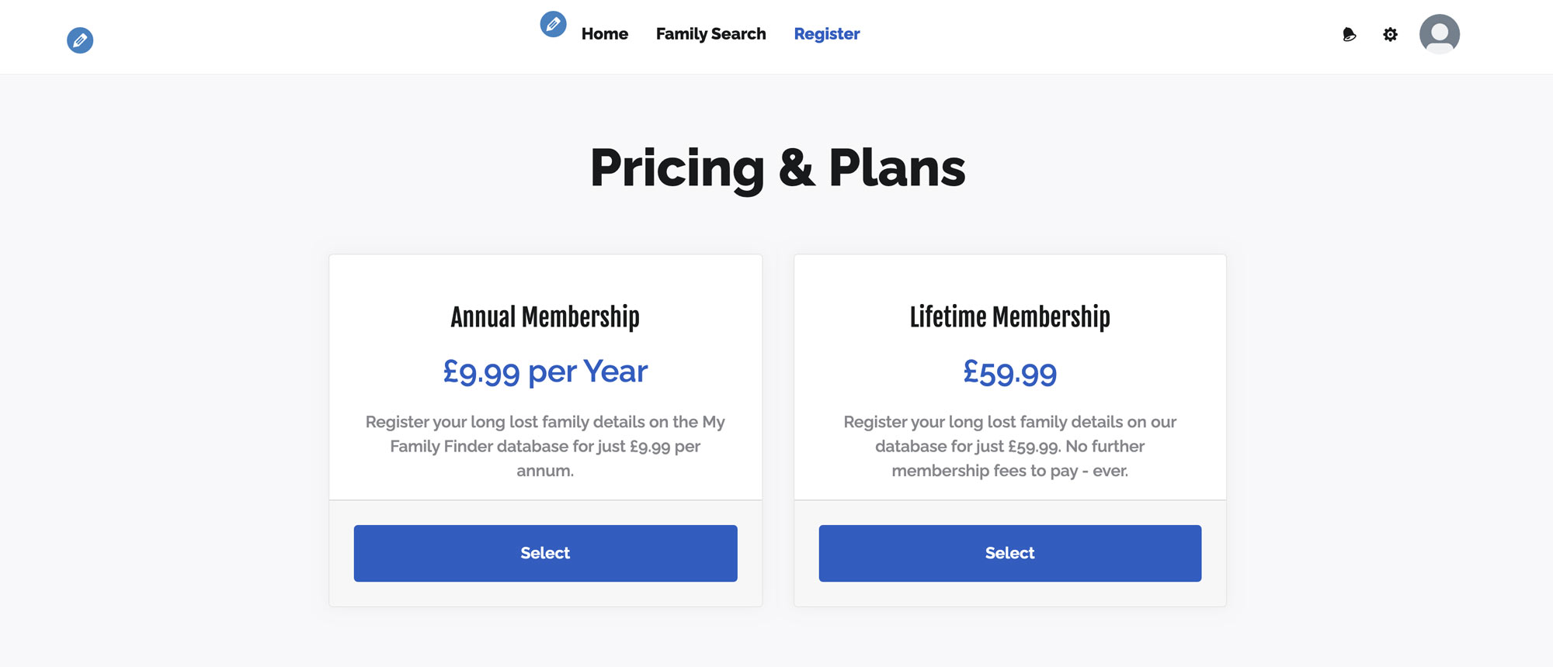Click the grey footer strip of the Annual card

pyautogui.click(x=545, y=593)
